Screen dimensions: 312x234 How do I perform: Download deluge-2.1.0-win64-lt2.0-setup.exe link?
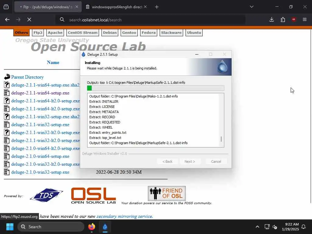46,148
